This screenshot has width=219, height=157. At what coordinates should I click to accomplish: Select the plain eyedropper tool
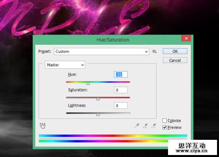(137, 126)
